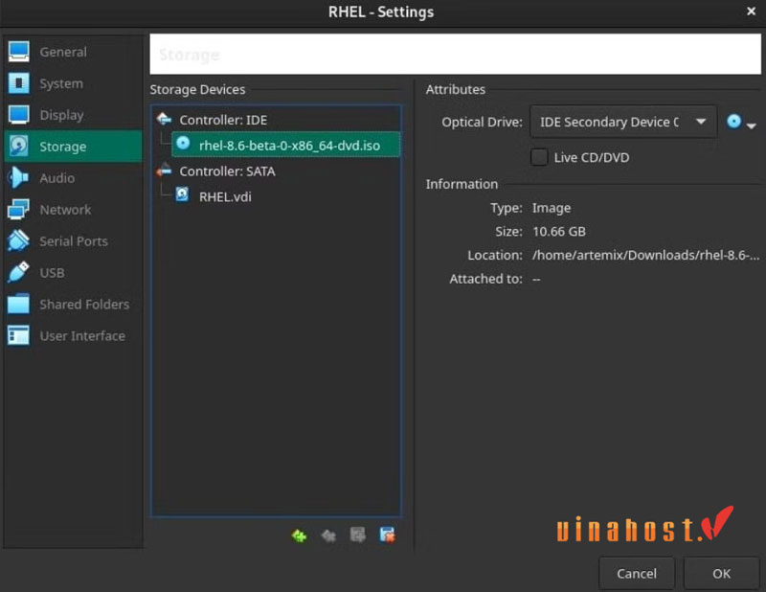Select the Controller: IDE row
Screen dimensions: 766x592
[x=276, y=120]
